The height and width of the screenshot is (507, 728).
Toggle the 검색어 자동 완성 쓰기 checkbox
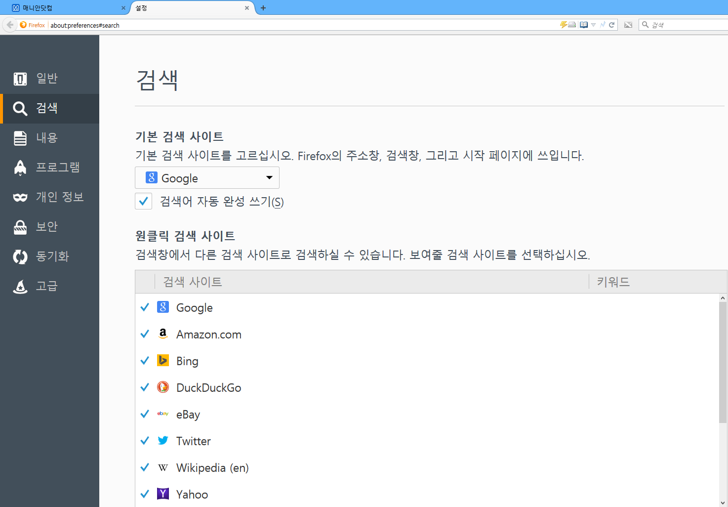click(143, 201)
